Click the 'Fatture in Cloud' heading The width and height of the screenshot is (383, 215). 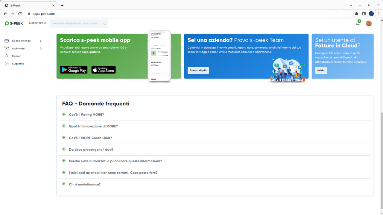[x=336, y=46]
